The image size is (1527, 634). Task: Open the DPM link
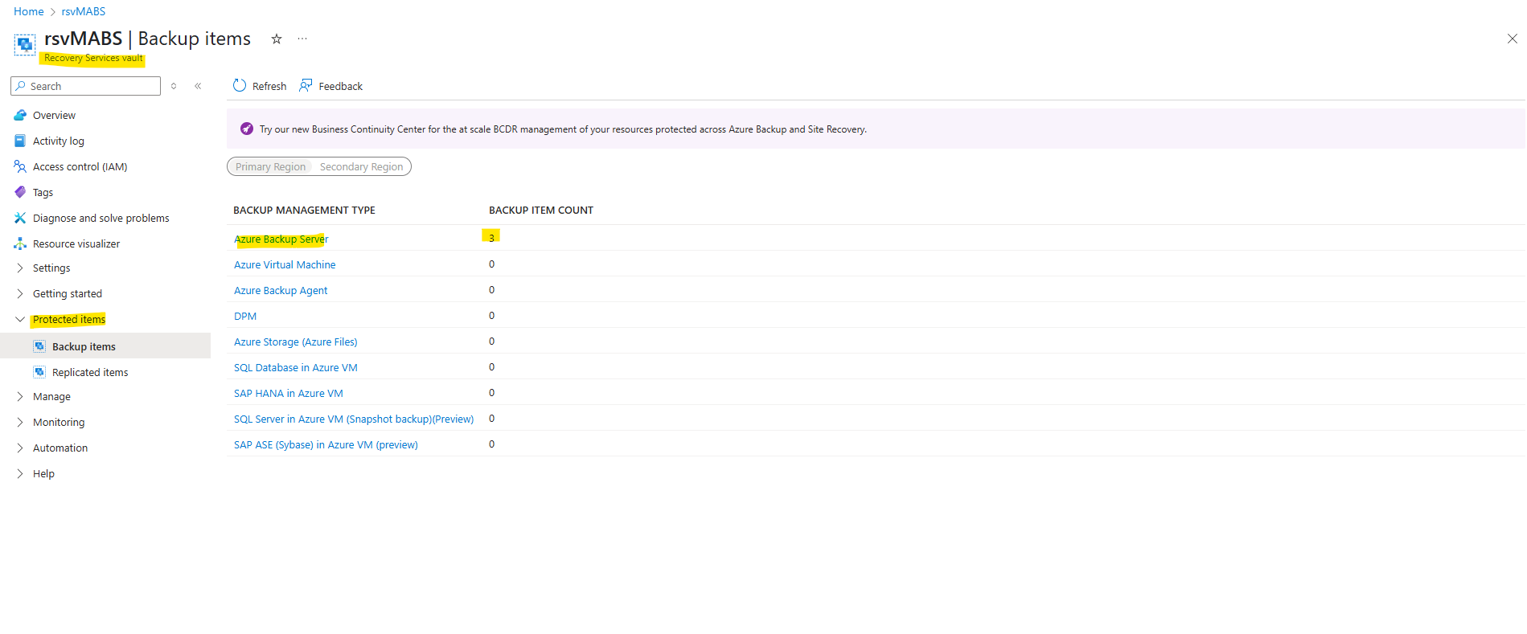pos(245,316)
